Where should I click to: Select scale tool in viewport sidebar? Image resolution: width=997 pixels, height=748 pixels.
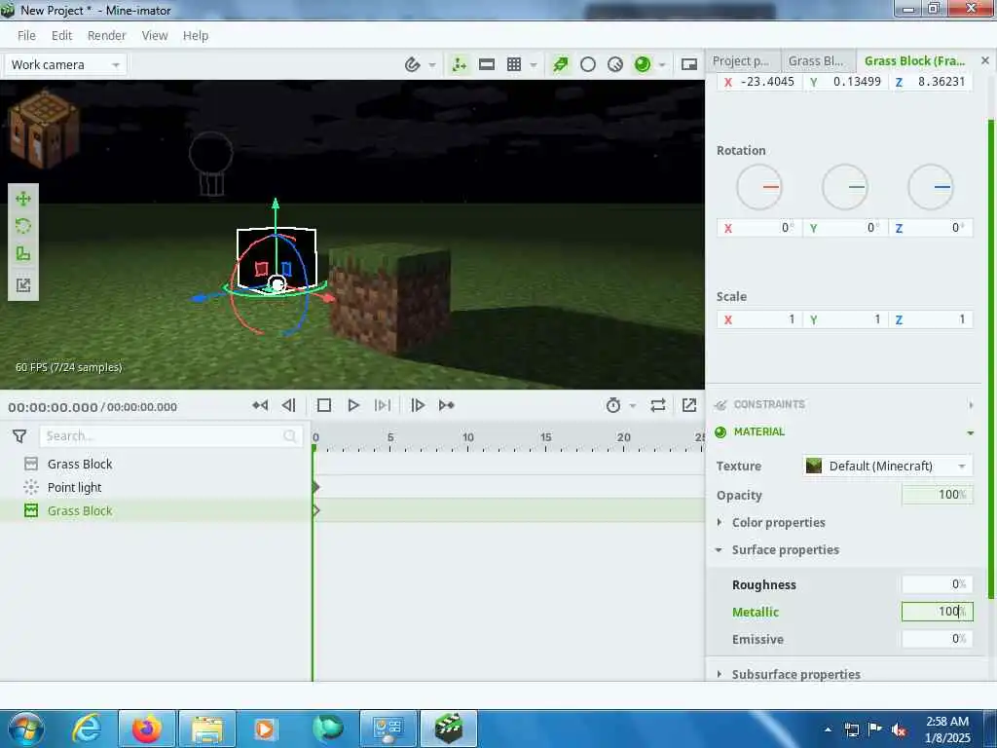(x=23, y=254)
